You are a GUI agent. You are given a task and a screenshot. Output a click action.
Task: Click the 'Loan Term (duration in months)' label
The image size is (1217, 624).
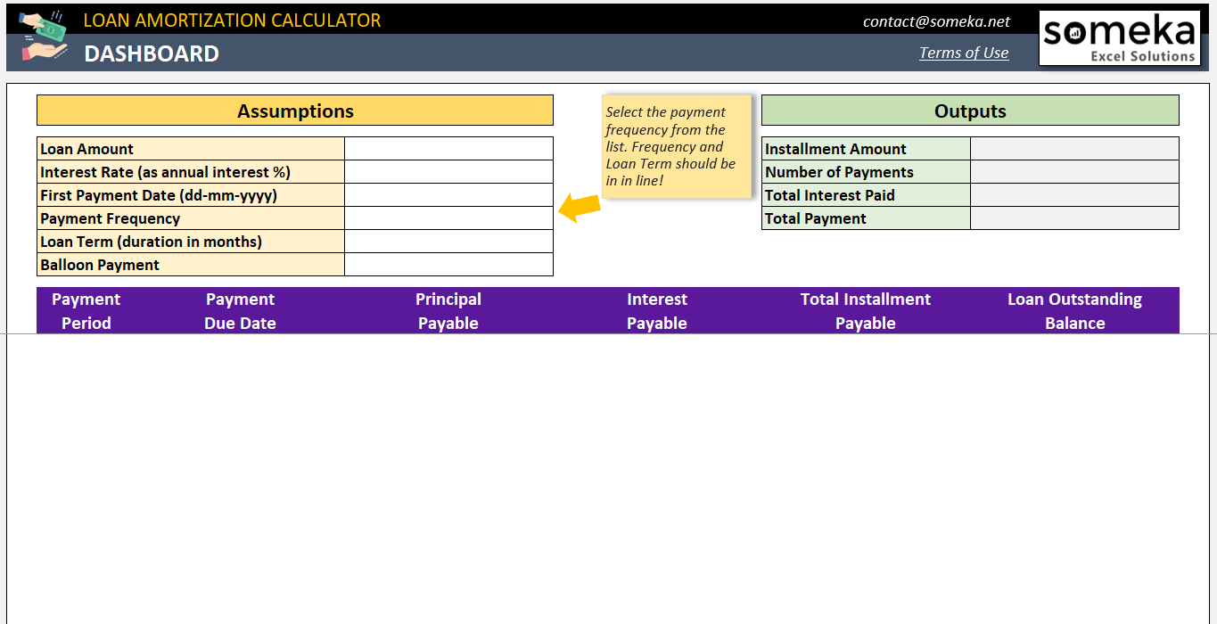[x=151, y=242]
